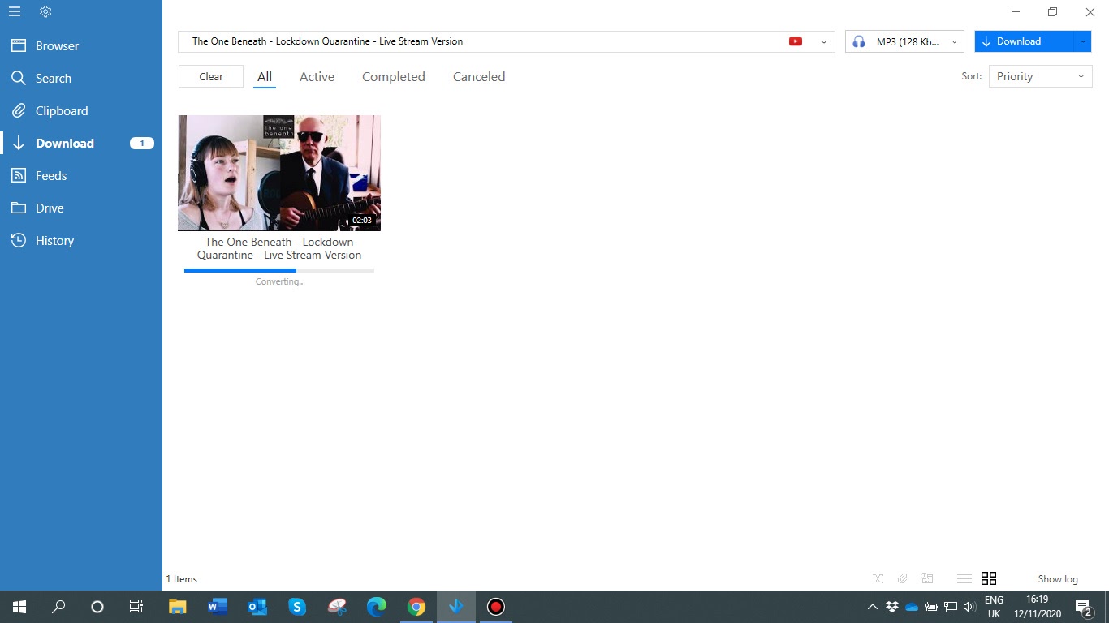
Task: Open OneDrive from the system tray
Action: point(912,607)
